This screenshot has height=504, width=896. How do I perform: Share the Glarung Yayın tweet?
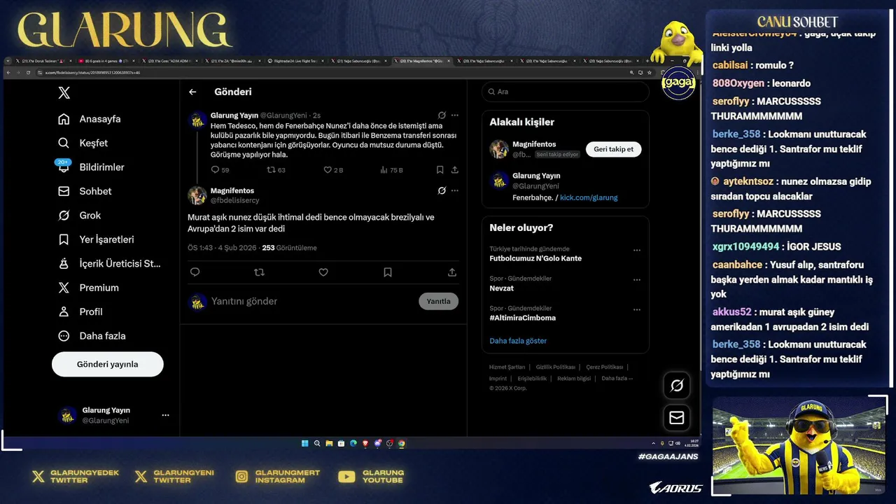[x=454, y=169]
